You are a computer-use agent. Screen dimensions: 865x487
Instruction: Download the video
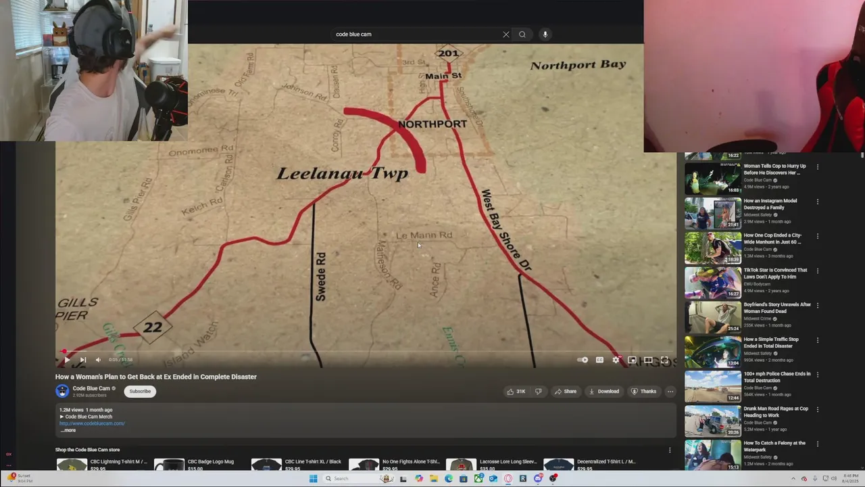(603, 391)
